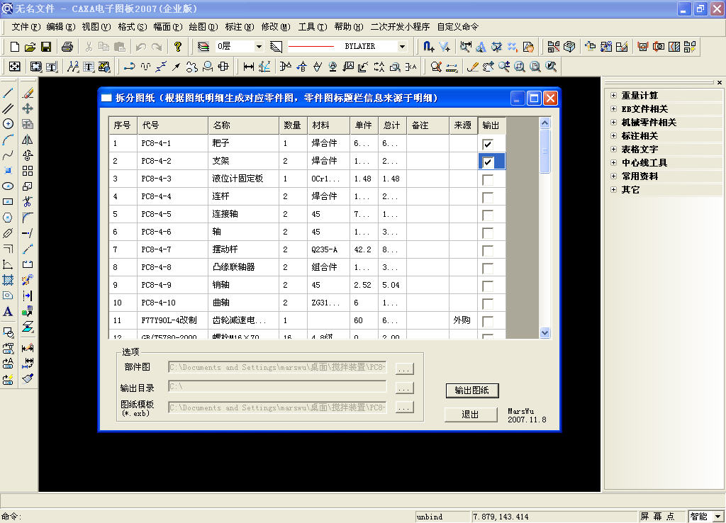Select the Trim scissors tool
This screenshot has width=726, height=523.
click(x=28, y=202)
